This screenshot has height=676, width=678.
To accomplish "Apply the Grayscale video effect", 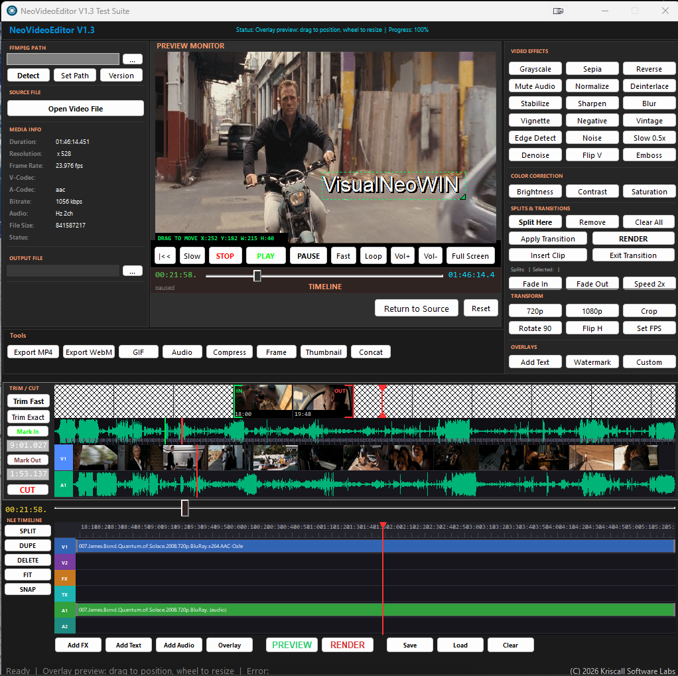I will [x=535, y=69].
